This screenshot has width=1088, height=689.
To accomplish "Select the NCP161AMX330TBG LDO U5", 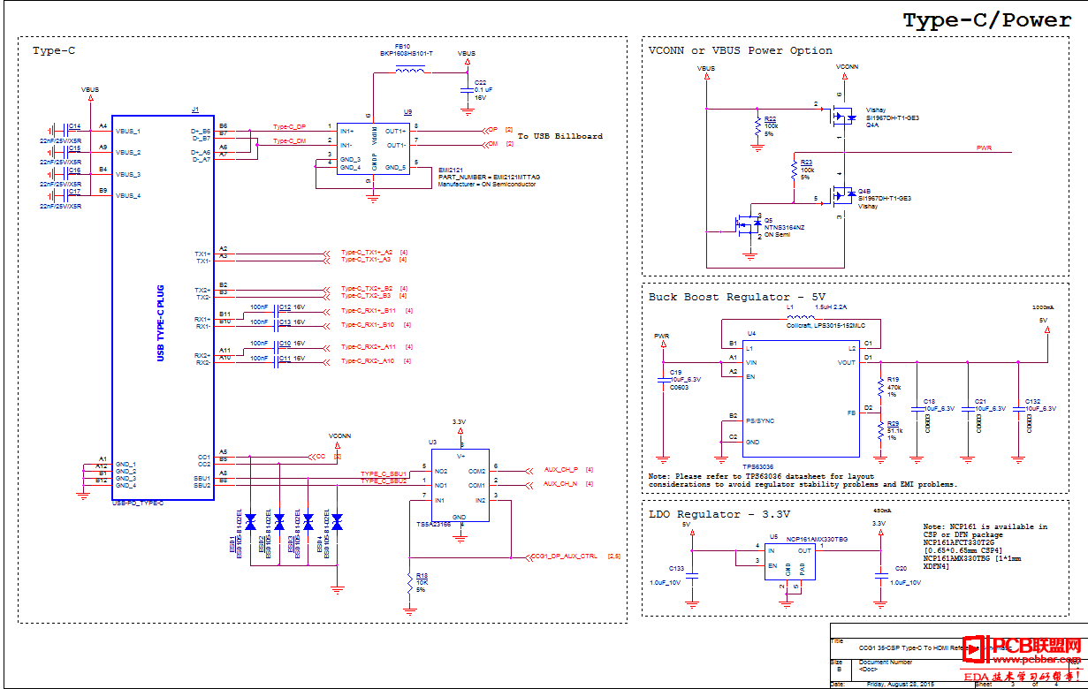I will [x=790, y=562].
